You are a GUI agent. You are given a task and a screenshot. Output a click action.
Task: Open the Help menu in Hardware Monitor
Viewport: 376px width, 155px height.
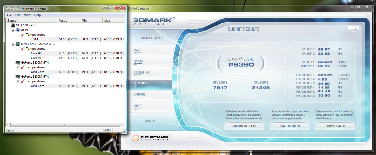pyautogui.click(x=37, y=15)
